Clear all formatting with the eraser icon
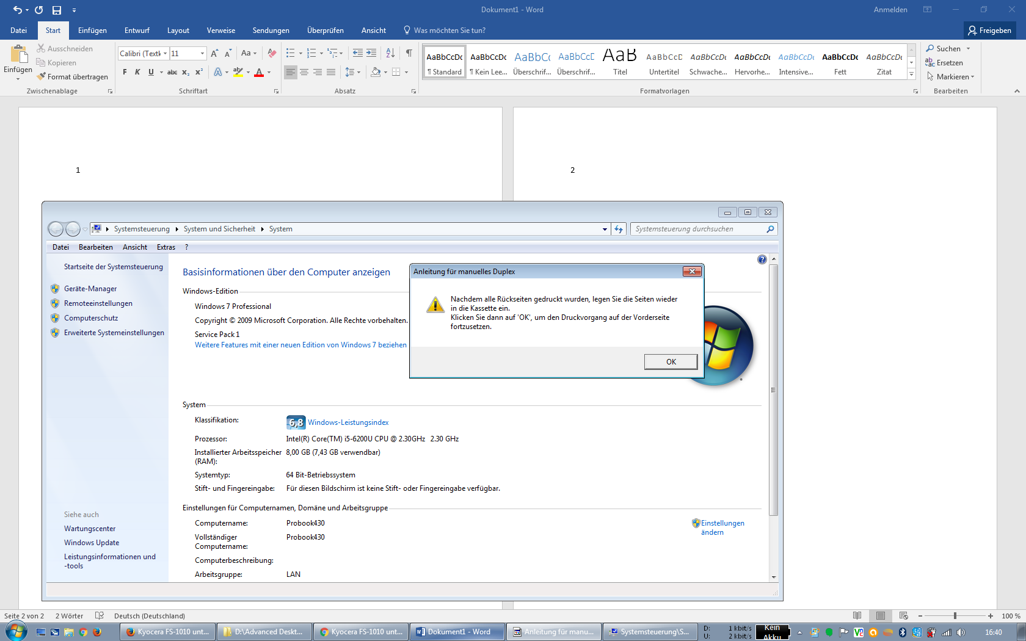Viewport: 1026px width, 641px height. (x=272, y=54)
